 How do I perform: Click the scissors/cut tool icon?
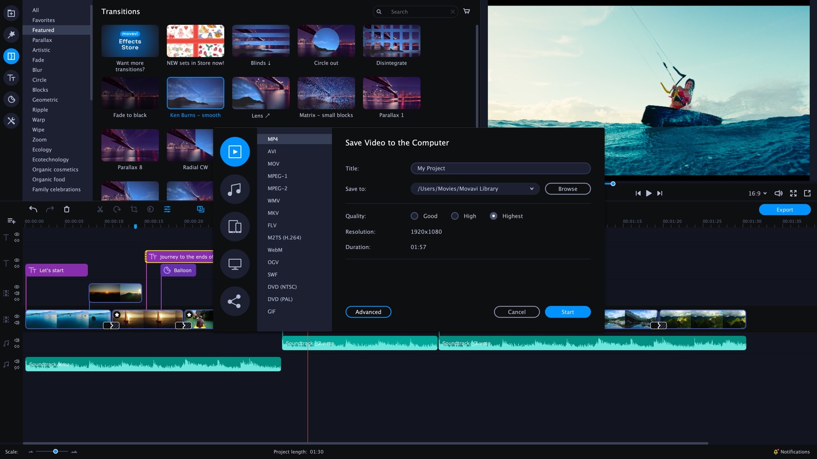99,209
